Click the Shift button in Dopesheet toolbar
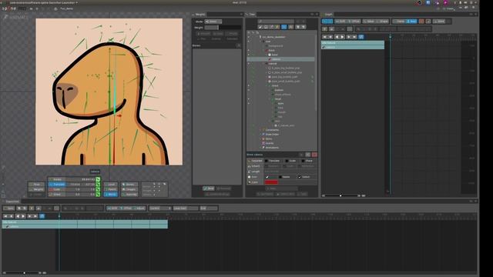This screenshot has height=277, width=493. pos(112,209)
